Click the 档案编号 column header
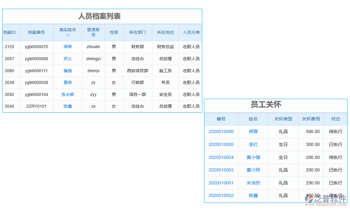The width and height of the screenshot is (350, 210). click(37, 32)
